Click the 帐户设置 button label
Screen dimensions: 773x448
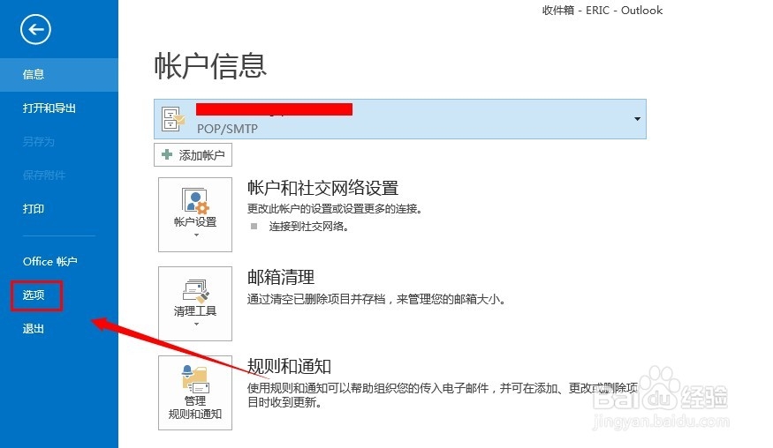[x=195, y=222]
